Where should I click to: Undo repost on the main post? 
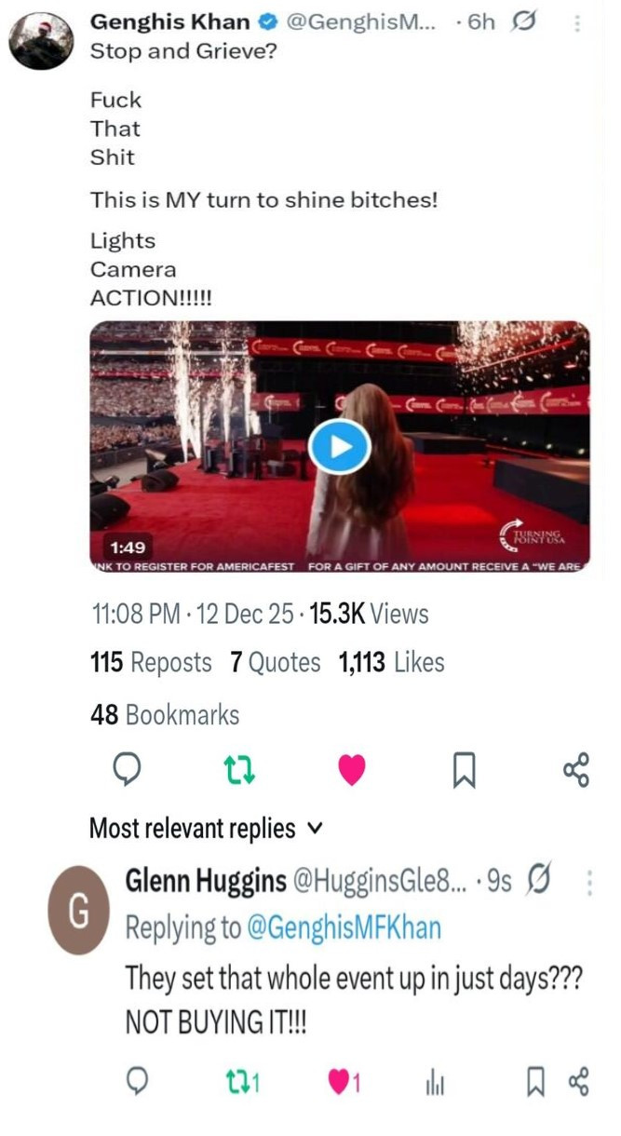point(239,769)
